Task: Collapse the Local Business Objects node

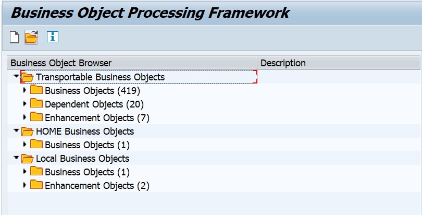Action: 17,158
